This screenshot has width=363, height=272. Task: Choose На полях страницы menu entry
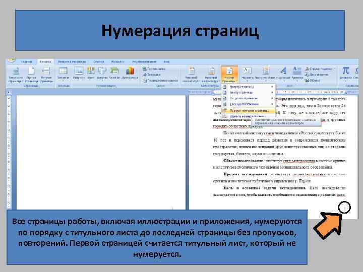[x=249, y=98]
